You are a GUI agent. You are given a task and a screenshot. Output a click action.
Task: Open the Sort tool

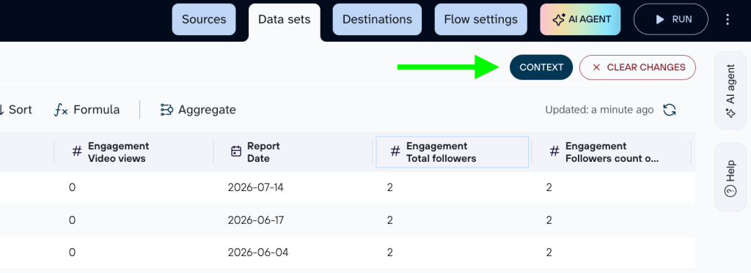tap(16, 110)
